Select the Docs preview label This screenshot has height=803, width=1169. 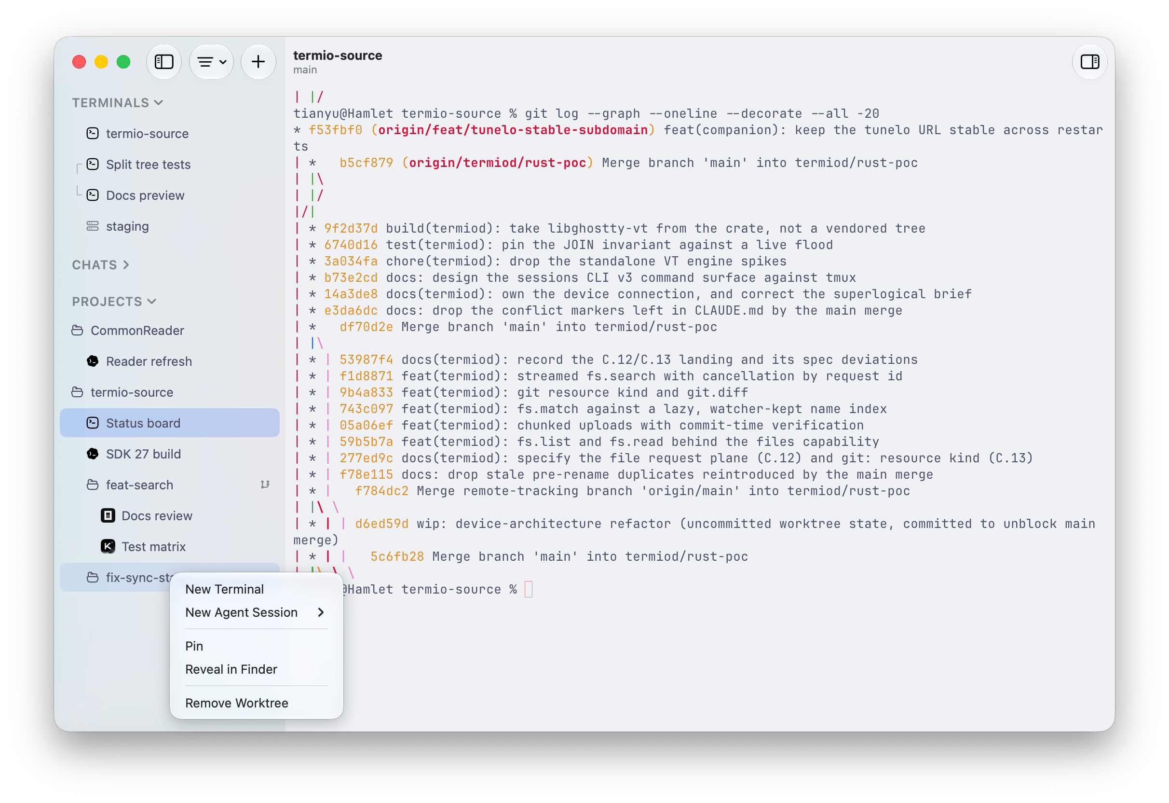pos(145,195)
